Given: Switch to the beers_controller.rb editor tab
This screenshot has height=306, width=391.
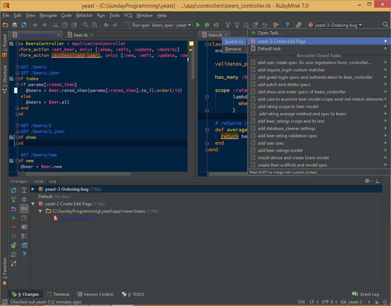Looking at the screenshot, I should (37, 35).
